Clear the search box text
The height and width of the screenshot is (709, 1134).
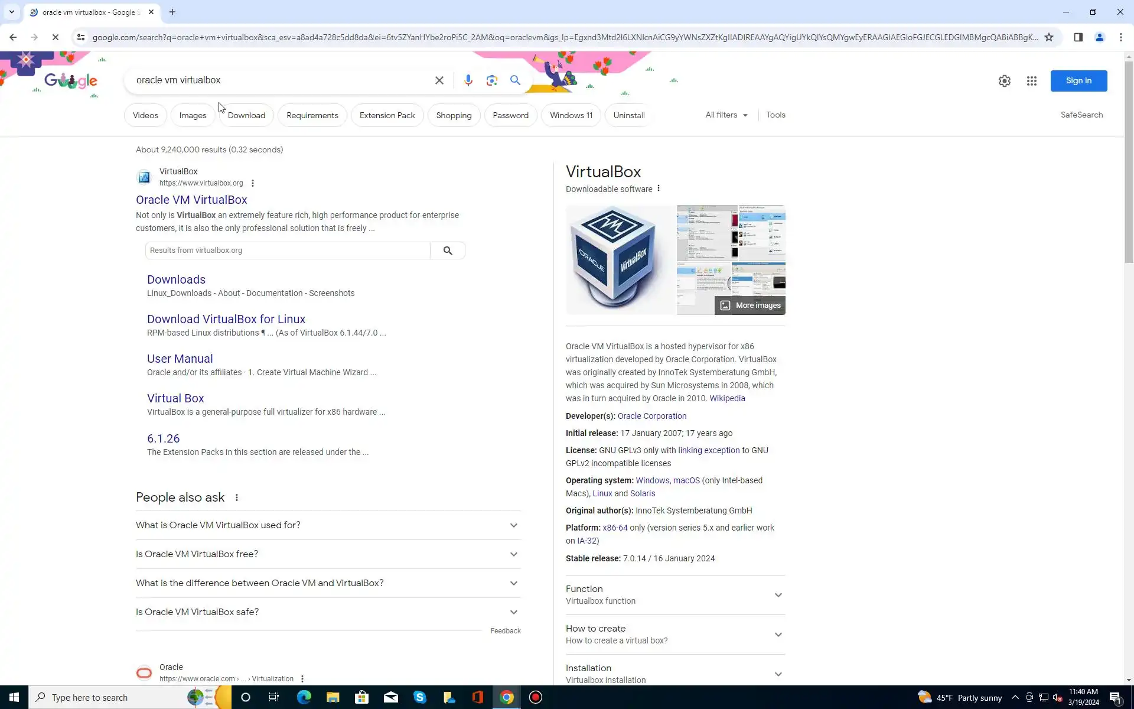[439, 80]
